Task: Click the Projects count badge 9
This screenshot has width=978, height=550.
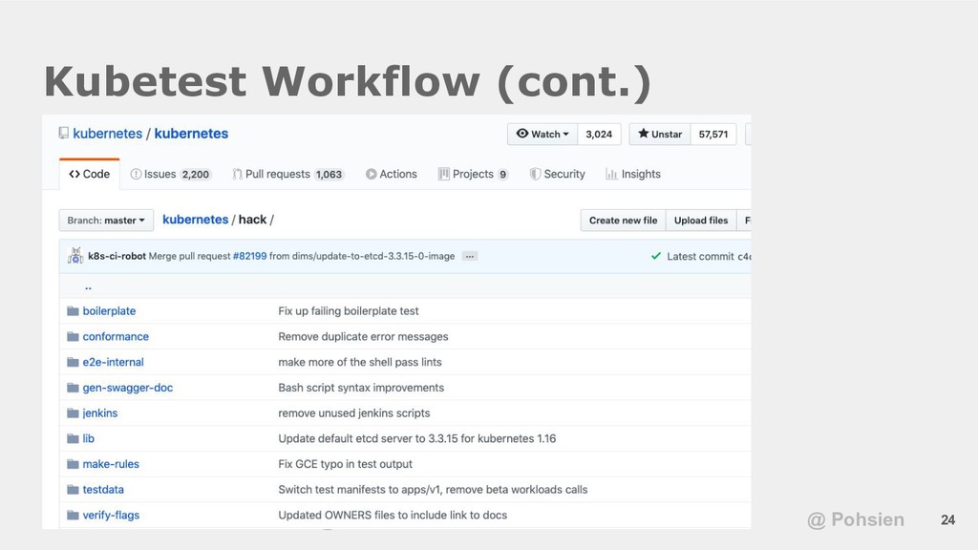Action: coord(502,175)
